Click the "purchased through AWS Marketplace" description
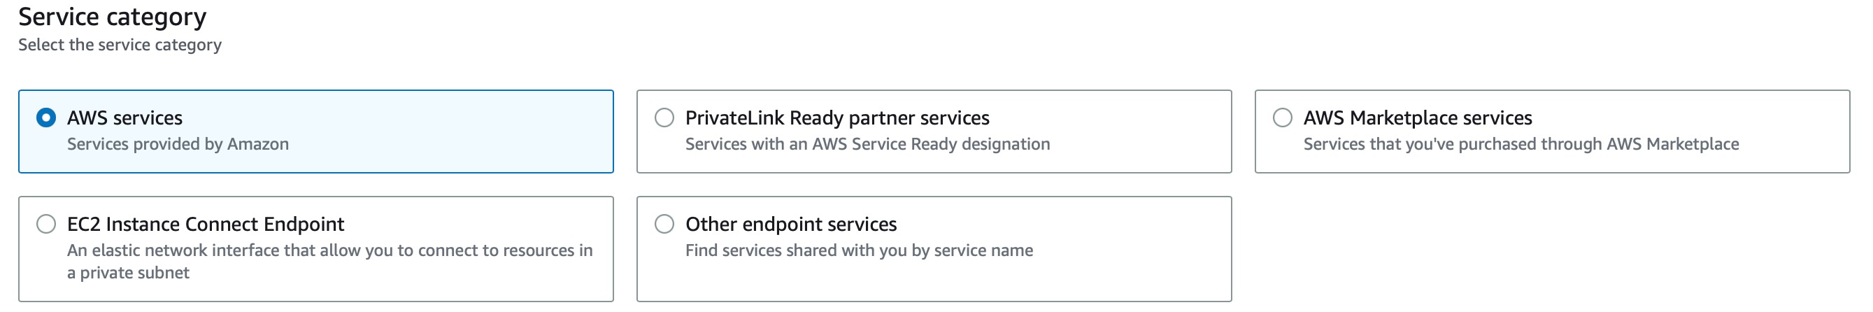This screenshot has width=1873, height=312. (x=1521, y=144)
